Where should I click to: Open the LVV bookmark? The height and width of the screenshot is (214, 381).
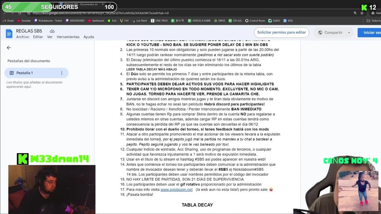pos(124,21)
